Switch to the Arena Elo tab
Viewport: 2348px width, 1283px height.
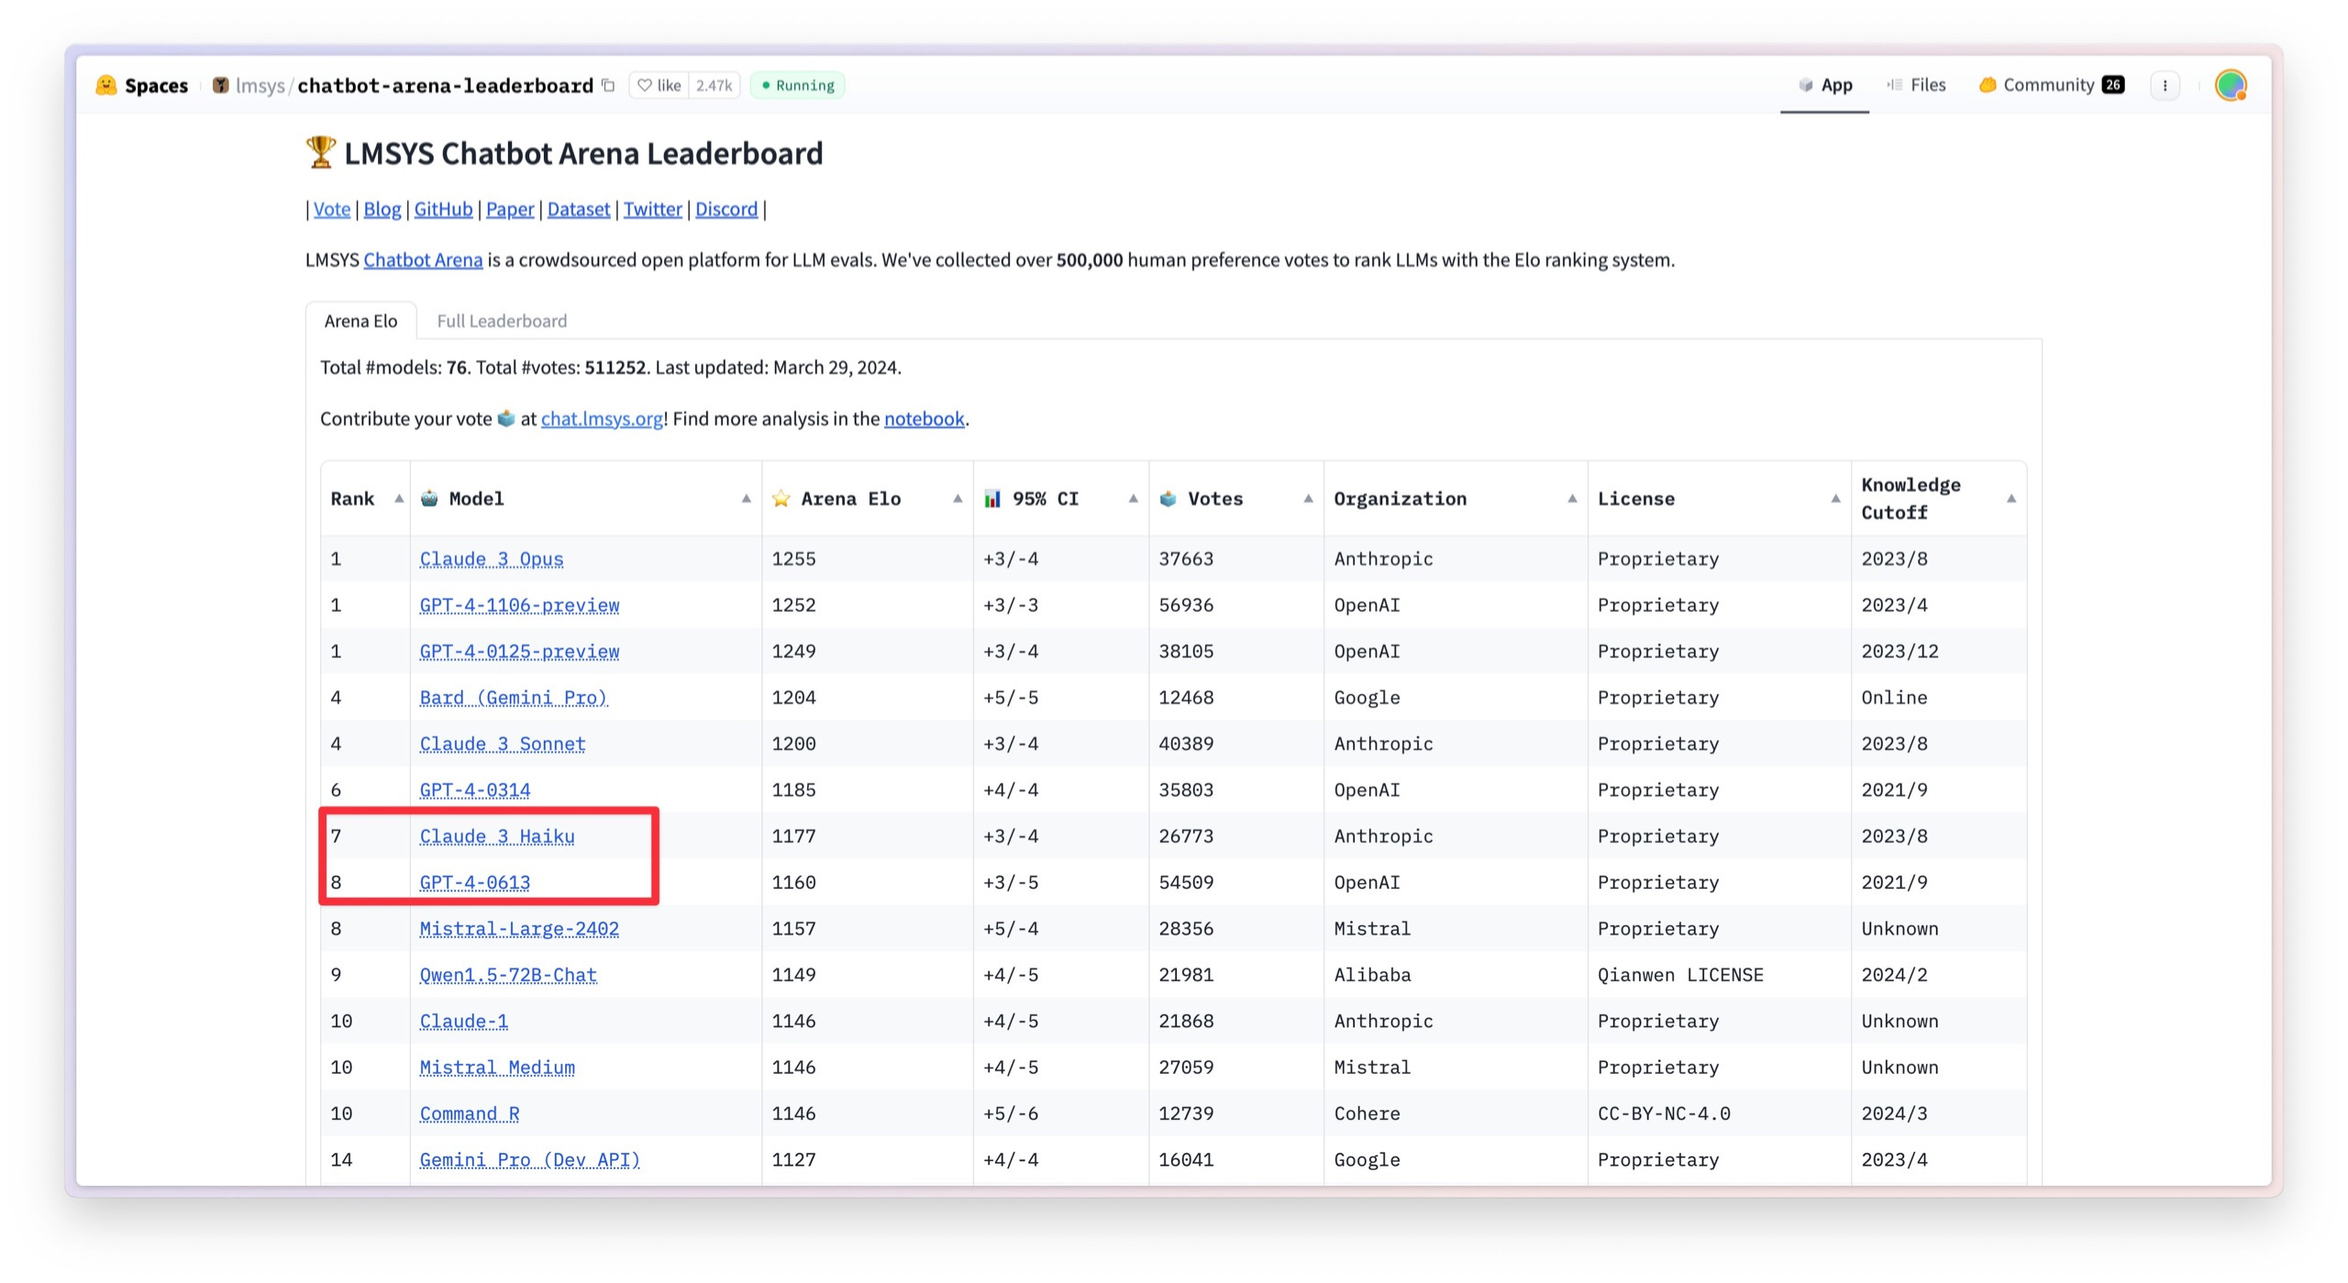click(x=360, y=321)
